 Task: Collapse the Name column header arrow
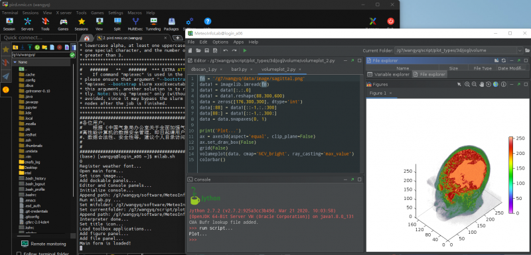tap(15, 62)
